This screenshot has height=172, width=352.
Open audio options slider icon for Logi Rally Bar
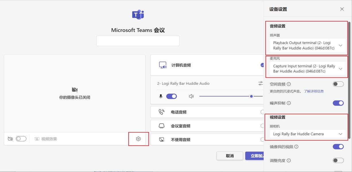point(260,84)
